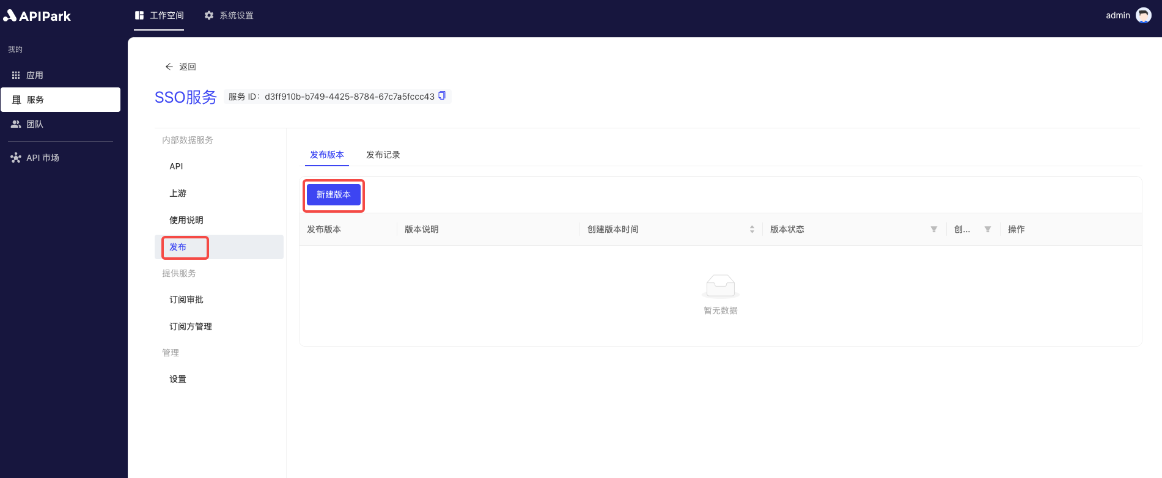The height and width of the screenshot is (478, 1162).
Task: Click the APIPark logo
Action: (x=37, y=15)
